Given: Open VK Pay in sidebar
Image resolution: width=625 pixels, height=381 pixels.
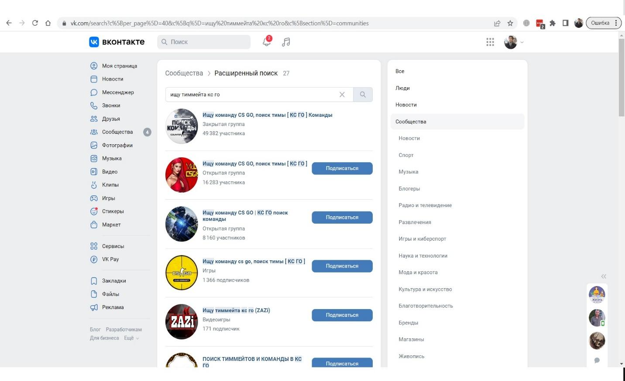Looking at the screenshot, I should [x=110, y=259].
